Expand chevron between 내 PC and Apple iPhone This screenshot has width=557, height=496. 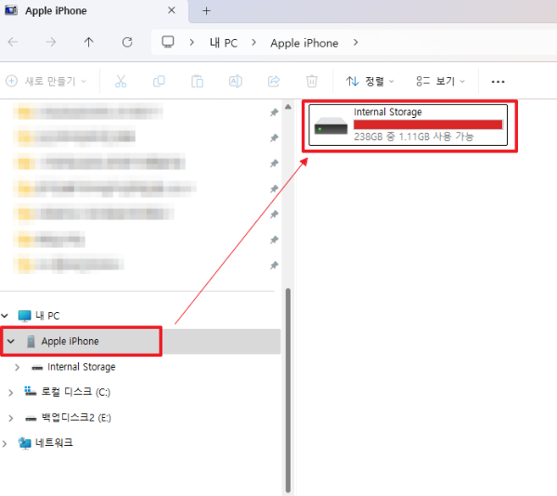point(253,43)
